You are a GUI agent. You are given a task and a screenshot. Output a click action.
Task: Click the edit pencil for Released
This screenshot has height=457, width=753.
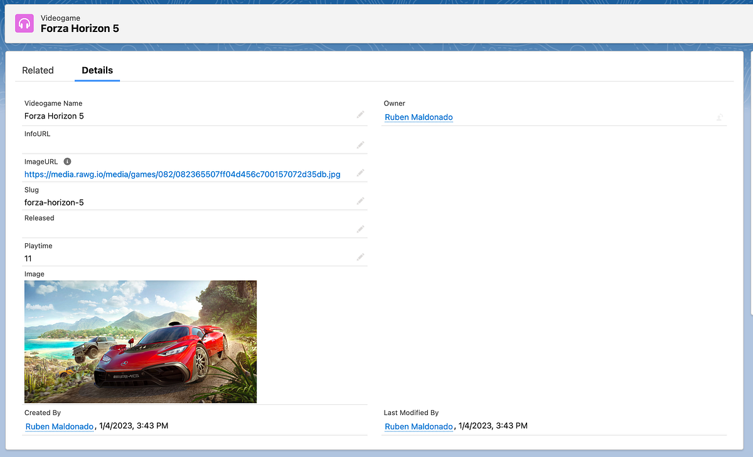coord(360,229)
